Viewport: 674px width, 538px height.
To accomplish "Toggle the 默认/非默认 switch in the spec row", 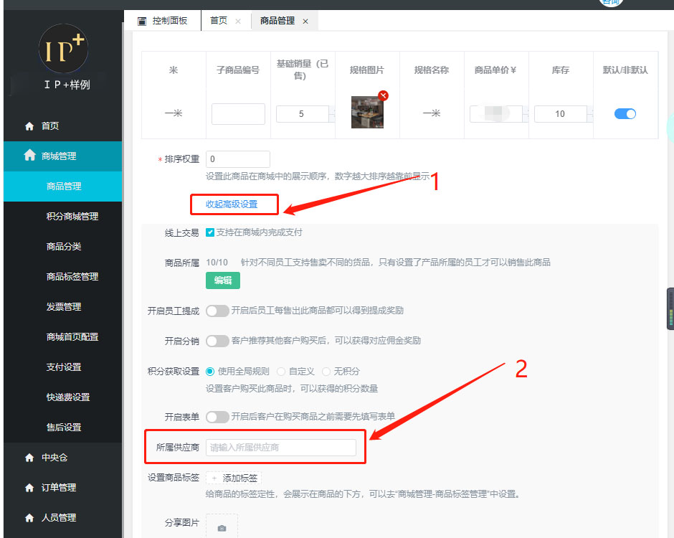I will click(x=625, y=114).
